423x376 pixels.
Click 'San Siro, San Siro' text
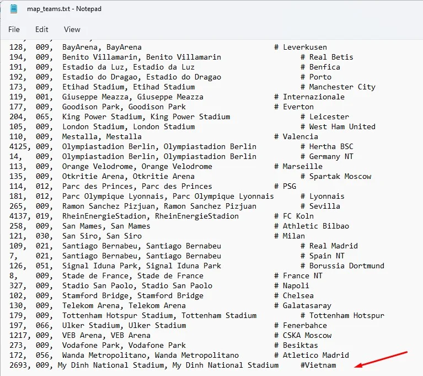102,236
